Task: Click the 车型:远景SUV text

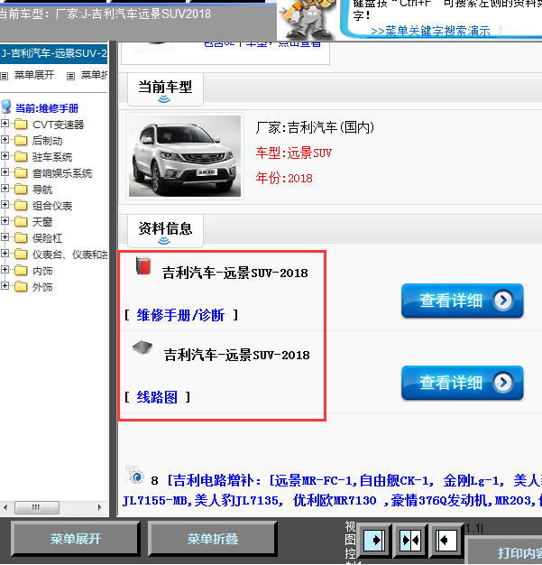Action: [293, 153]
